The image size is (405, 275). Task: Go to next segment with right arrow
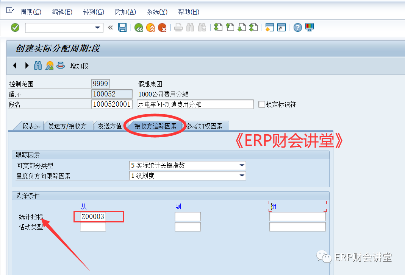[27, 66]
